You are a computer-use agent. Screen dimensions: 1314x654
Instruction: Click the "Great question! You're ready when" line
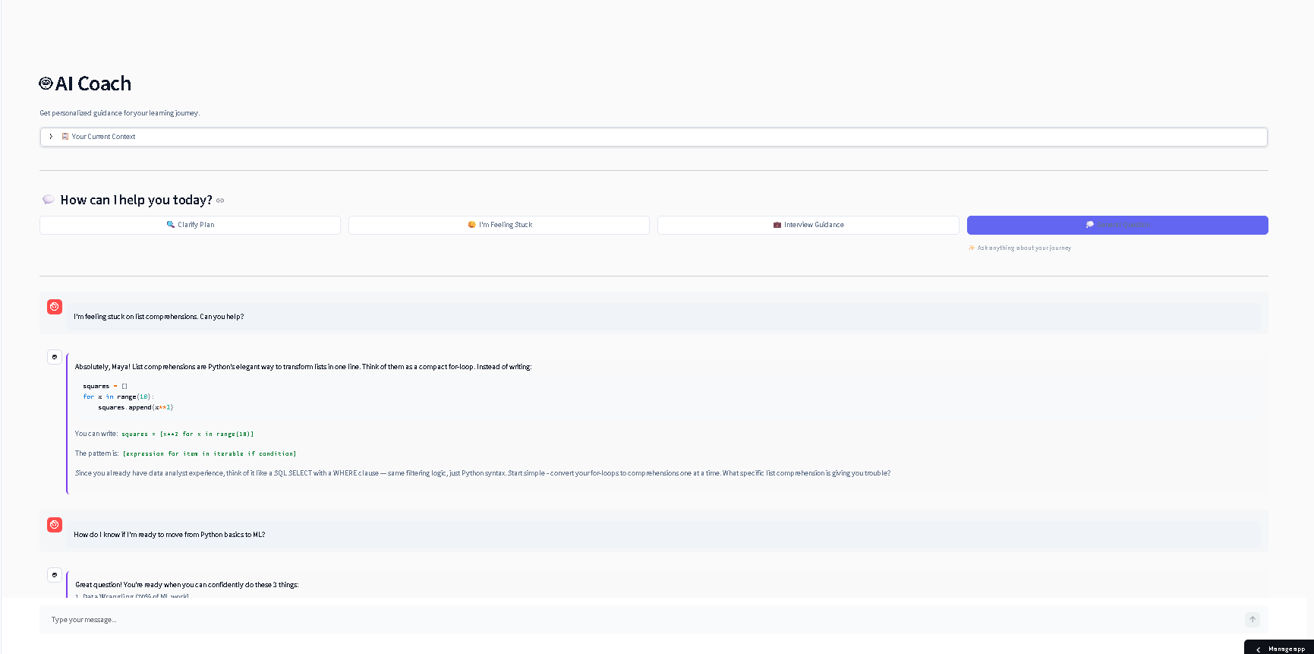click(187, 585)
